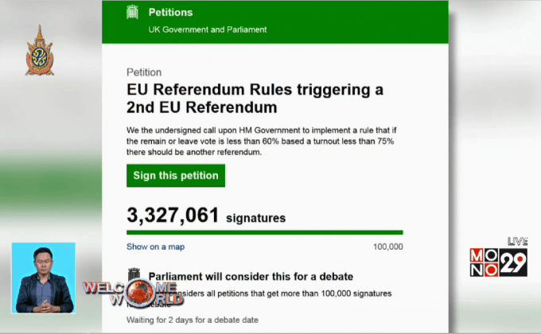Click the portcullis icon in the Petitions header

134,12
